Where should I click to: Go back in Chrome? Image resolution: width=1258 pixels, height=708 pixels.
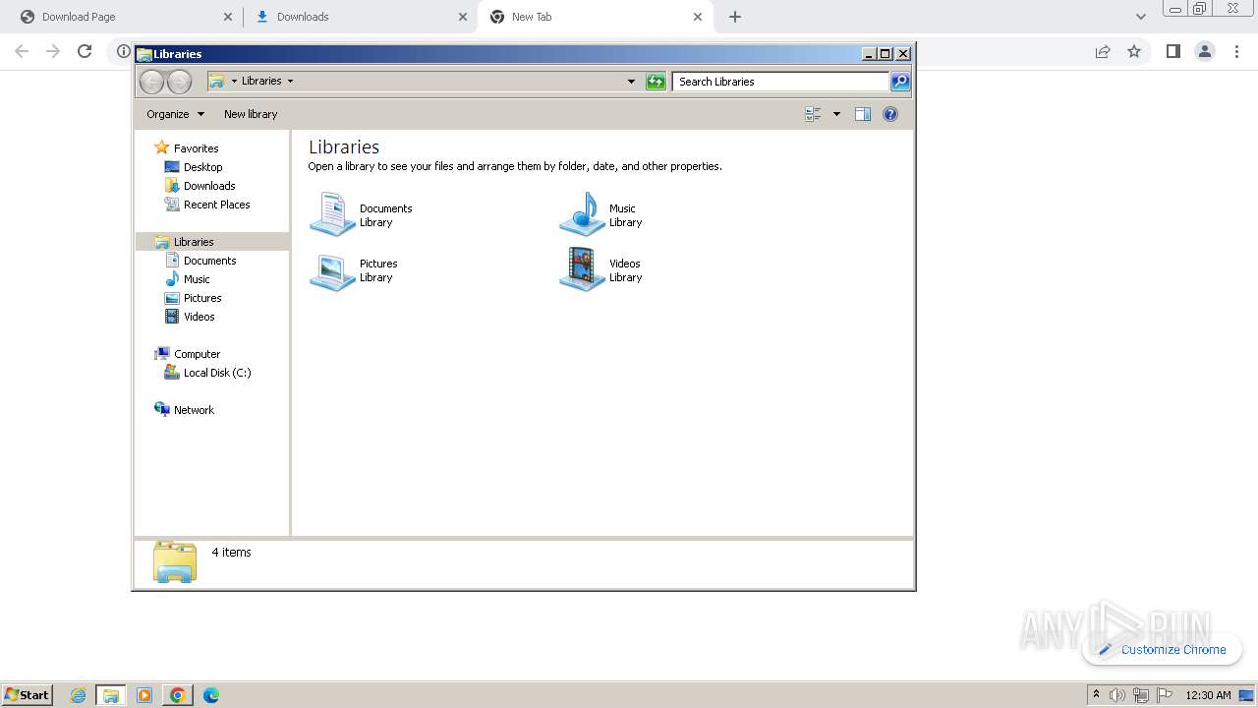point(22,51)
